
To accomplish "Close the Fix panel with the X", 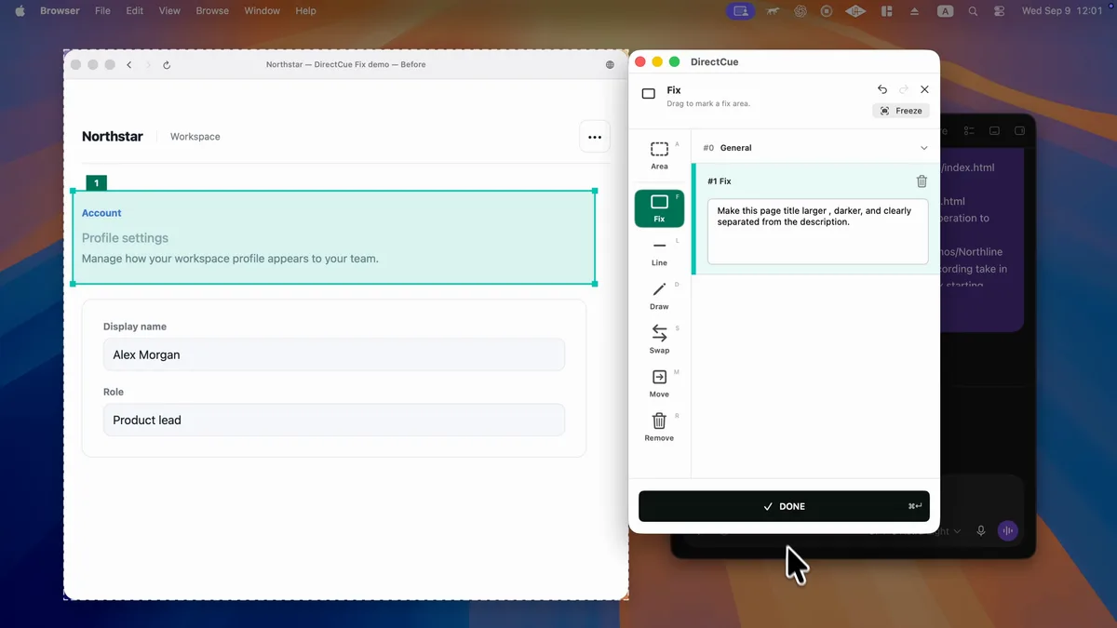I will tap(924, 89).
